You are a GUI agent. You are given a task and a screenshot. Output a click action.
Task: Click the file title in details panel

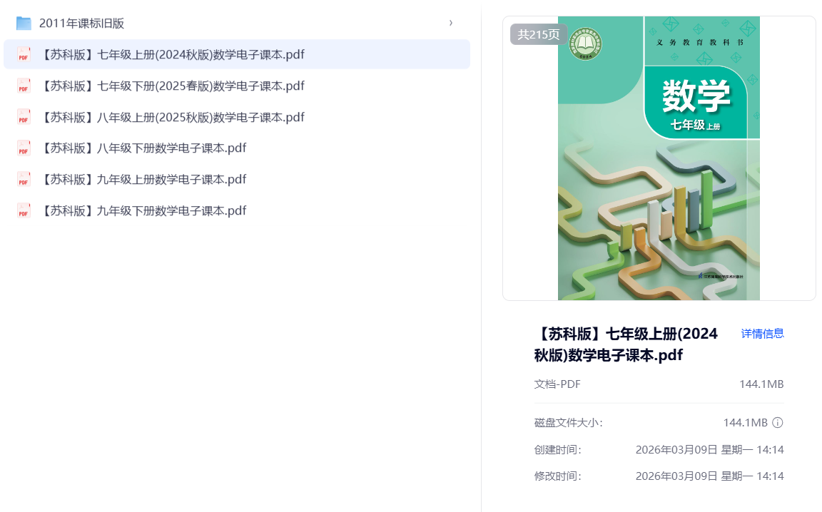[x=626, y=344]
